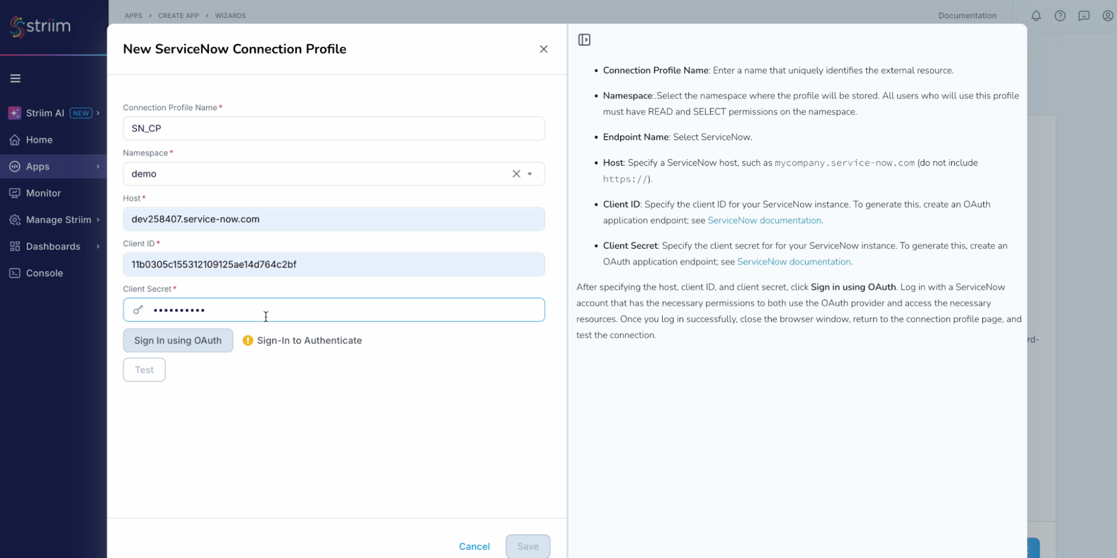The height and width of the screenshot is (558, 1117).
Task: Click the Test button
Action: (144, 370)
